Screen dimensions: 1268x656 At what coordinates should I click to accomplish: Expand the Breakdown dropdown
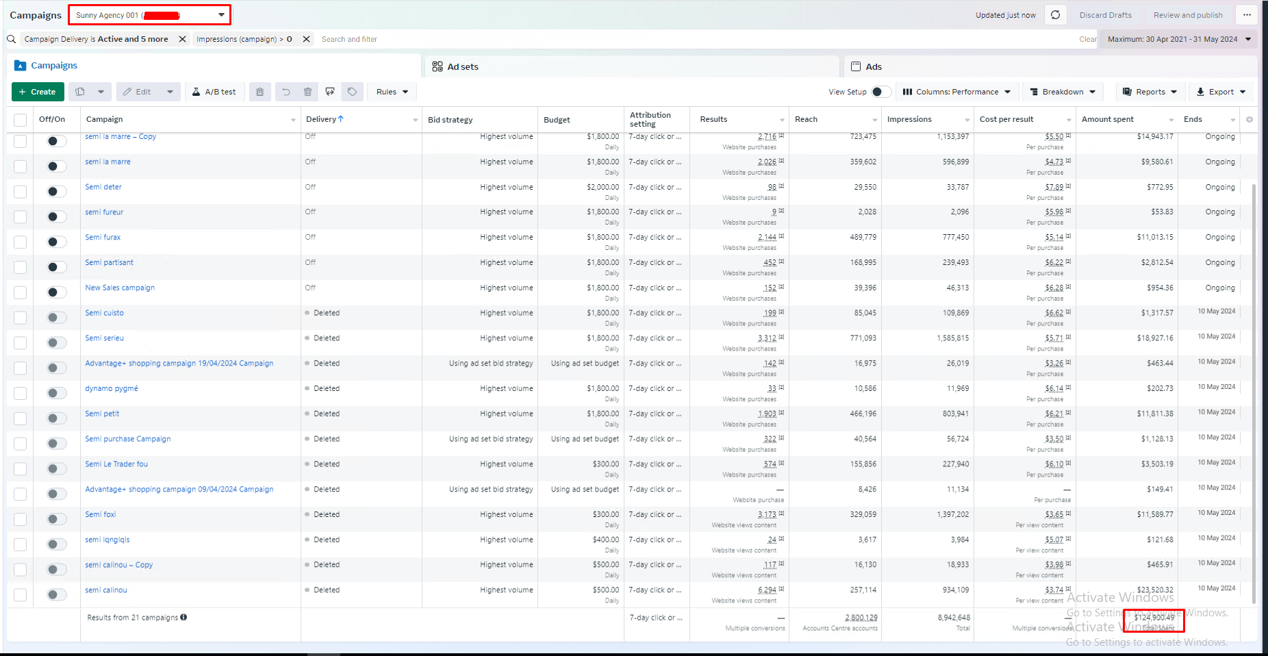click(x=1063, y=92)
